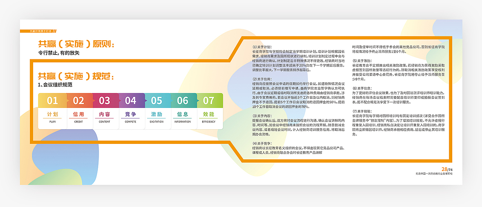Screen dimensions: 482x207
Task: Click the subtitle "令行禁止，有的放矢"
Action: (x=59, y=53)
